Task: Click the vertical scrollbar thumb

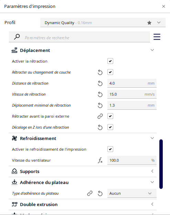Action: (161, 164)
